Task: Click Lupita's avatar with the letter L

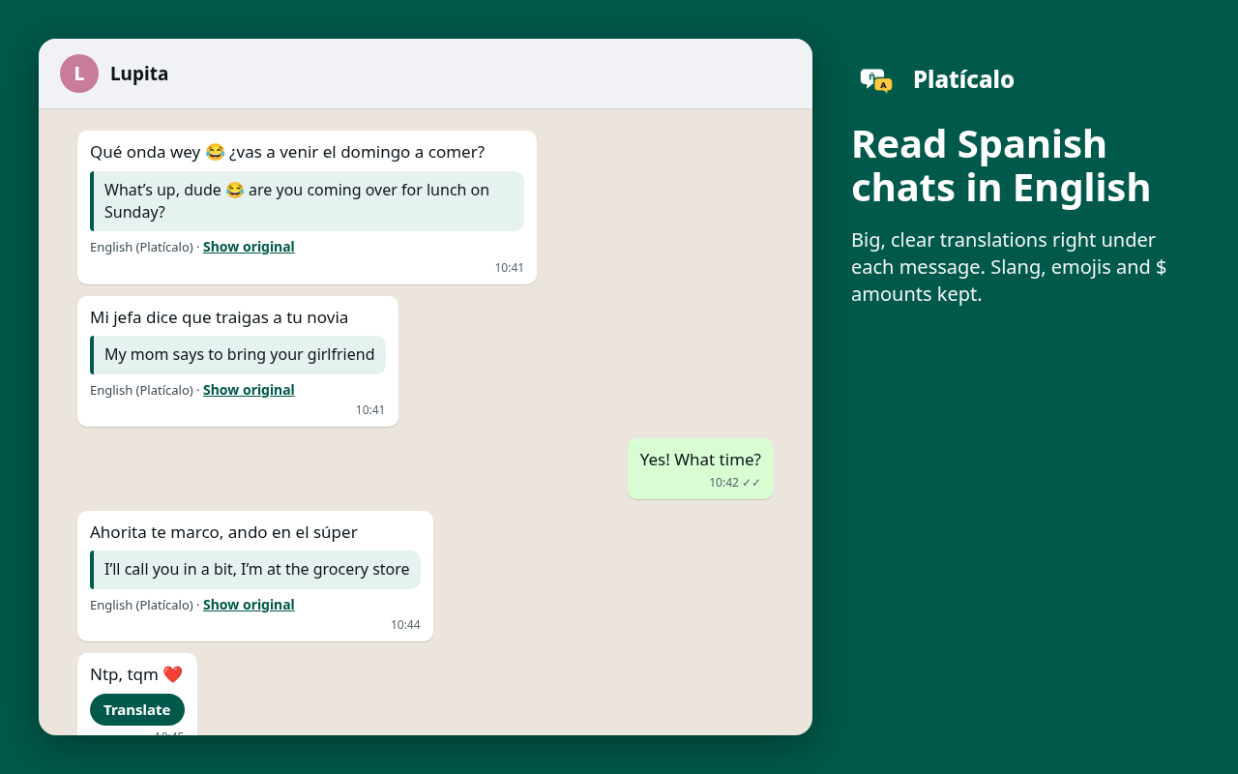Action: tap(79, 74)
